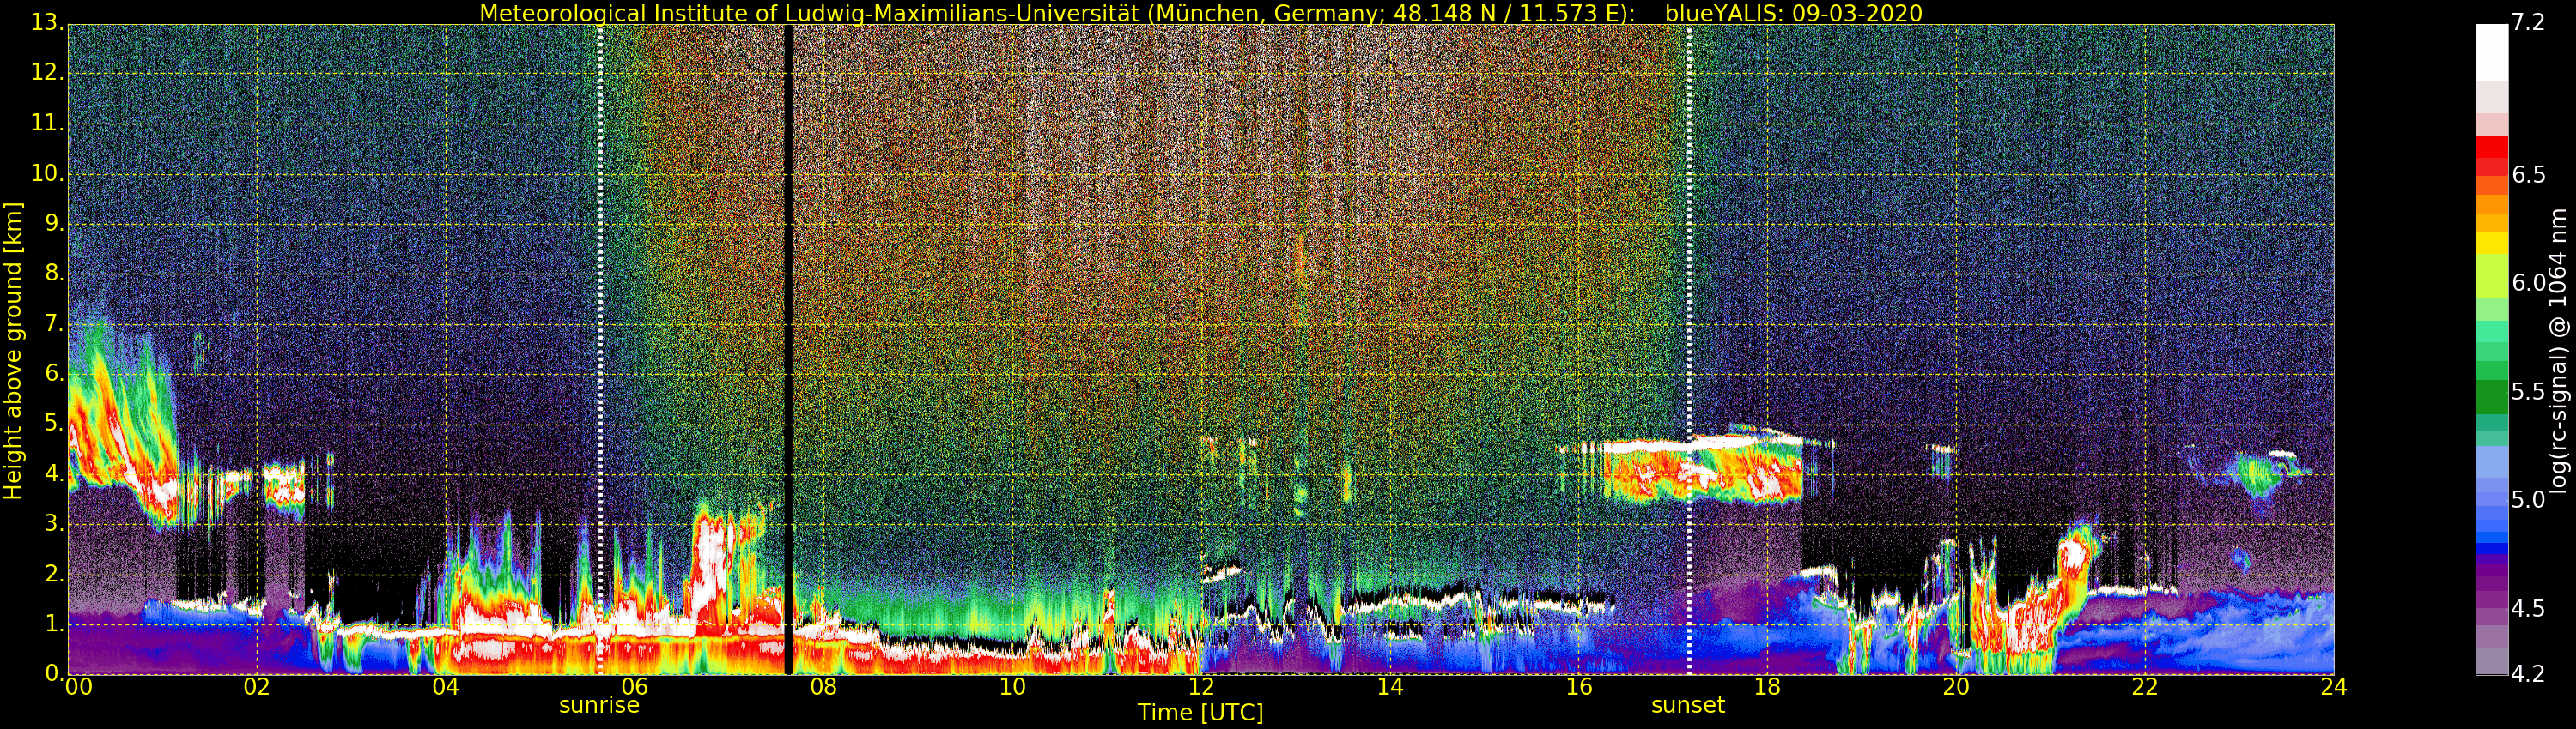Click time axis tick label '12'
This screenshot has width=2576, height=729.
[x=1201, y=687]
